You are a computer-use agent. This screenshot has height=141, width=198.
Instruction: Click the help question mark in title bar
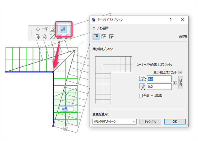(171, 20)
